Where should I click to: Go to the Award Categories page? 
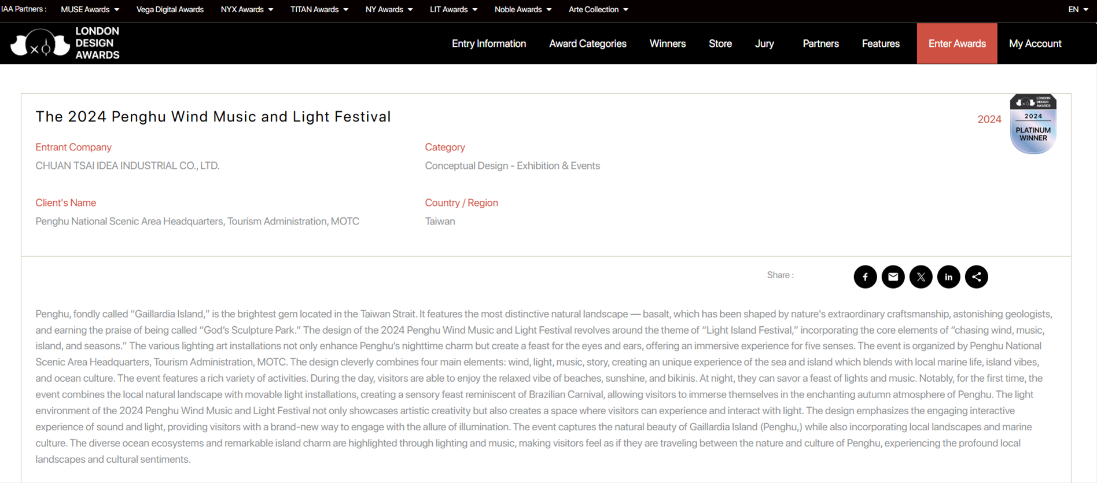(x=587, y=43)
